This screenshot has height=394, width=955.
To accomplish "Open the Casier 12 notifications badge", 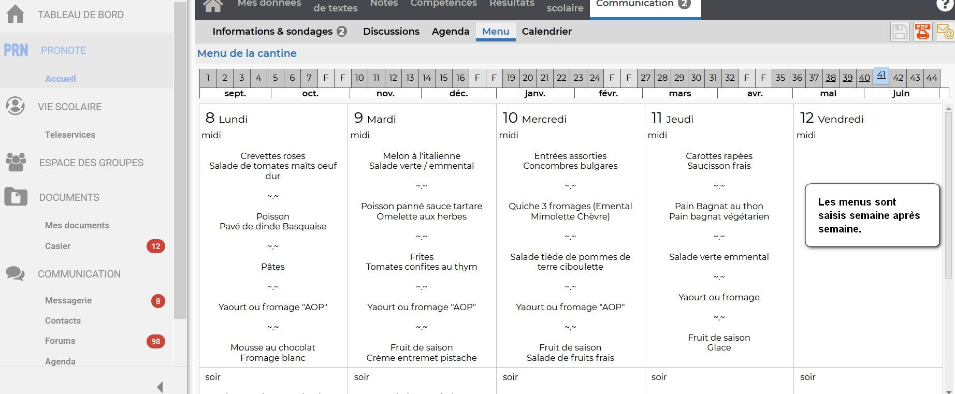I will 156,246.
